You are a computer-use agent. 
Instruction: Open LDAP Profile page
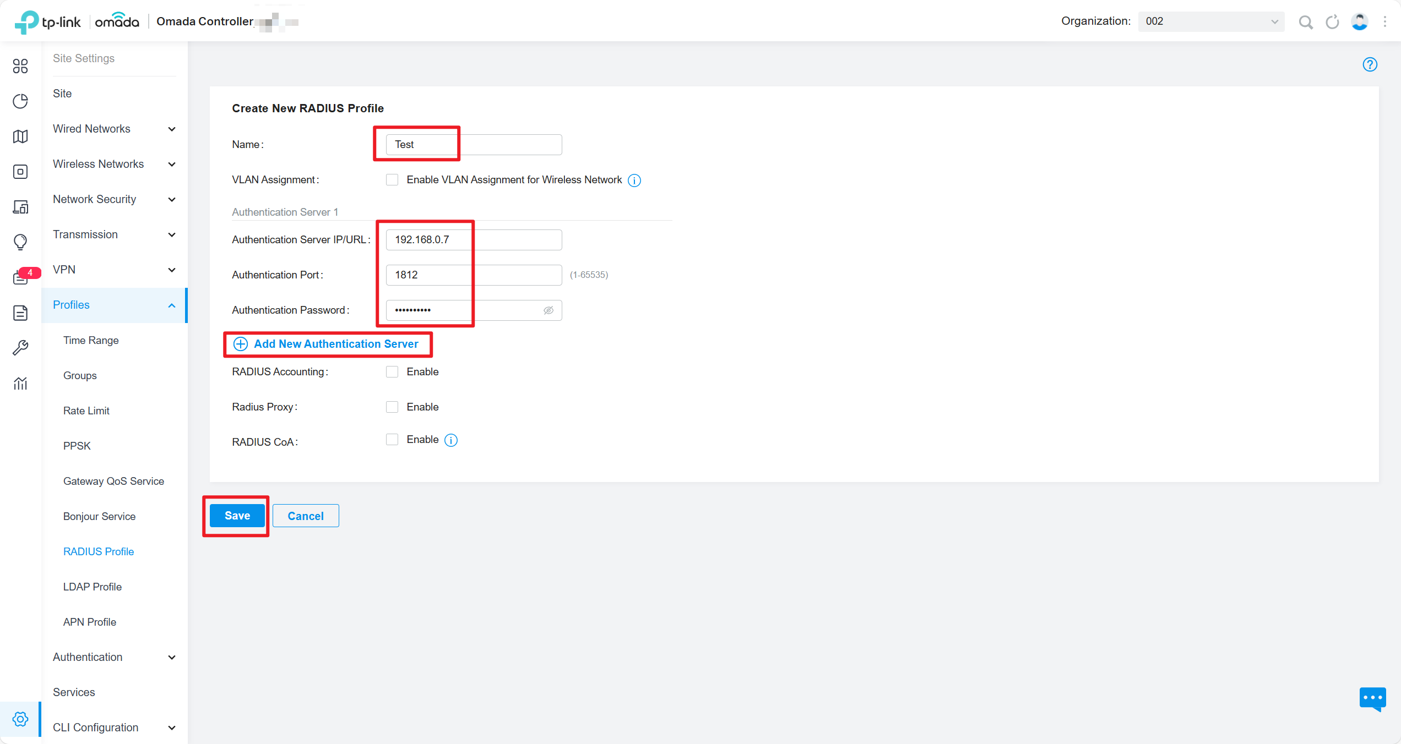point(93,587)
